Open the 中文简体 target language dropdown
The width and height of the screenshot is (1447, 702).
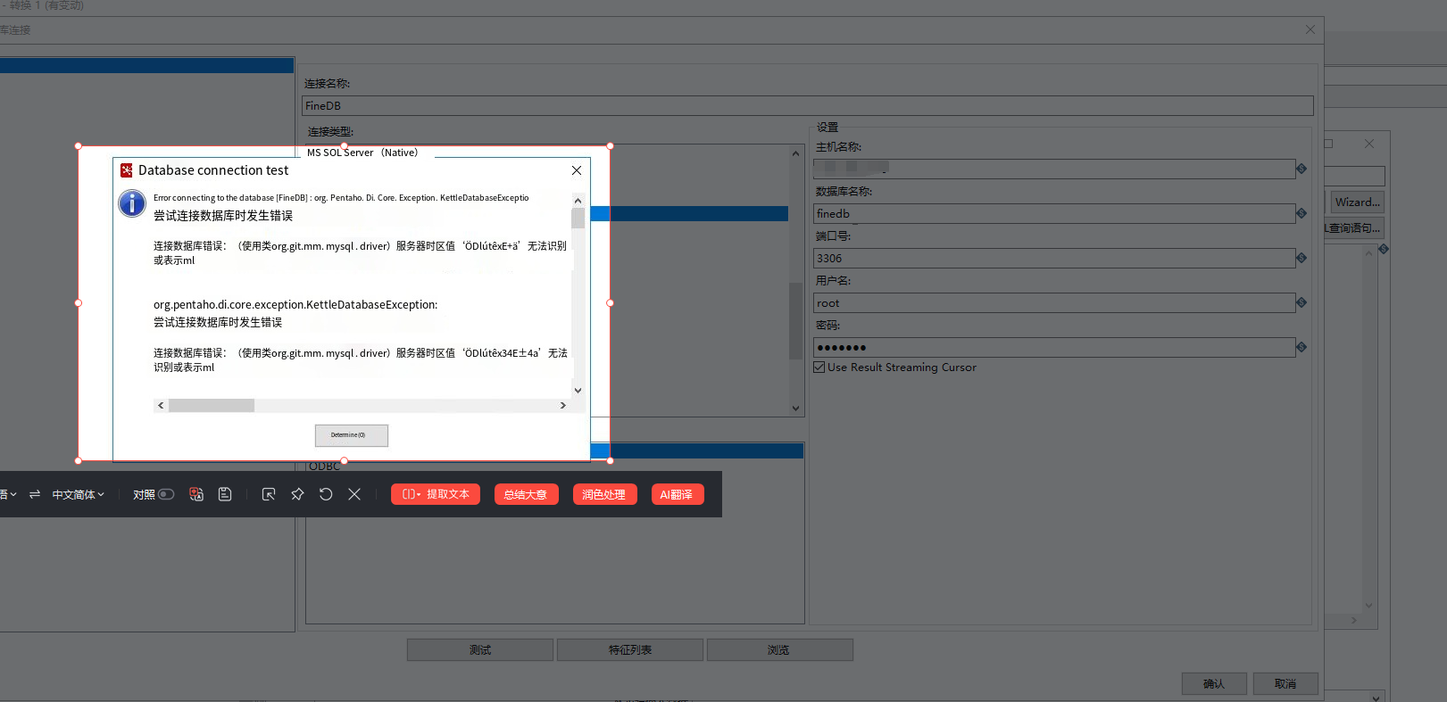(78, 494)
